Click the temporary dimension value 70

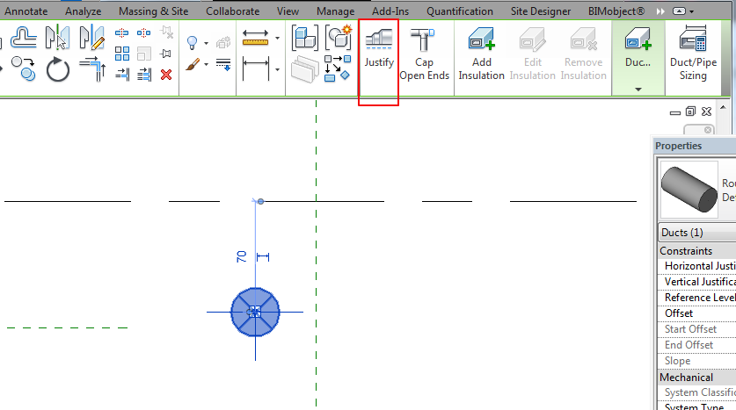tap(241, 256)
